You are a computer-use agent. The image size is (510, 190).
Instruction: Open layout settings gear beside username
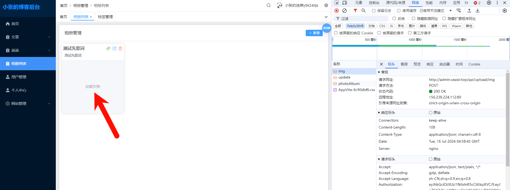[x=326, y=5]
